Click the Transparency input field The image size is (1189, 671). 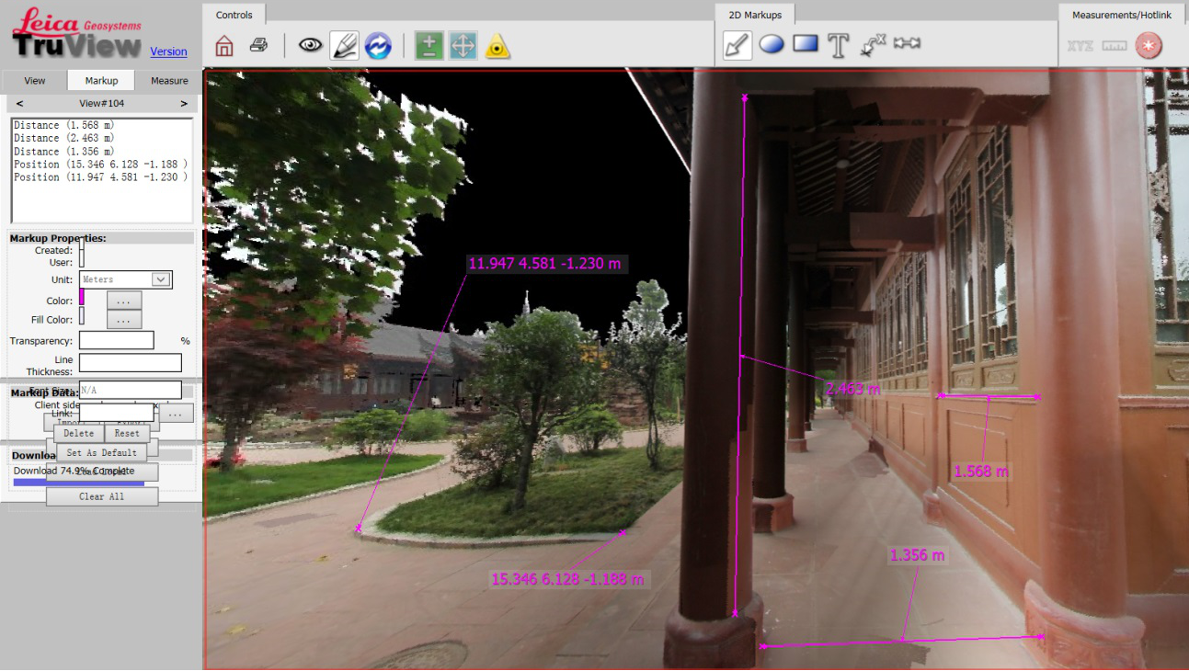coord(116,340)
